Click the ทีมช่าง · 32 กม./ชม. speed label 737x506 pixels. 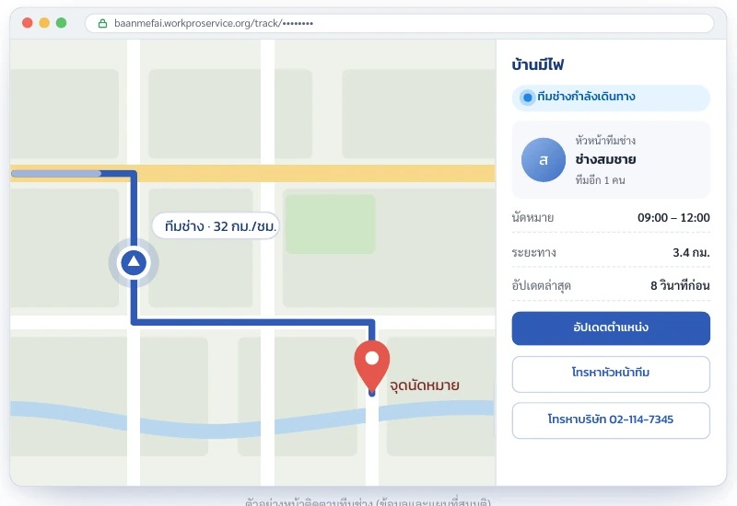coord(216,226)
